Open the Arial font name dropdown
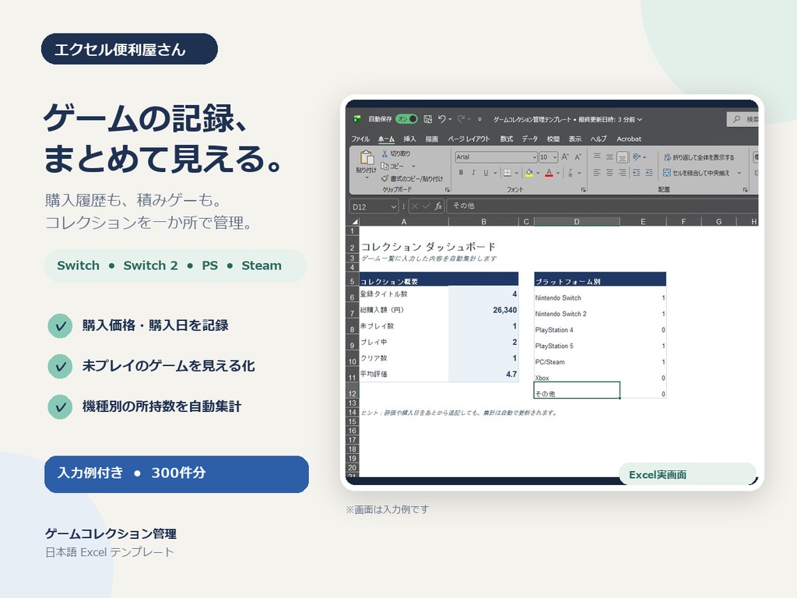 click(x=534, y=157)
